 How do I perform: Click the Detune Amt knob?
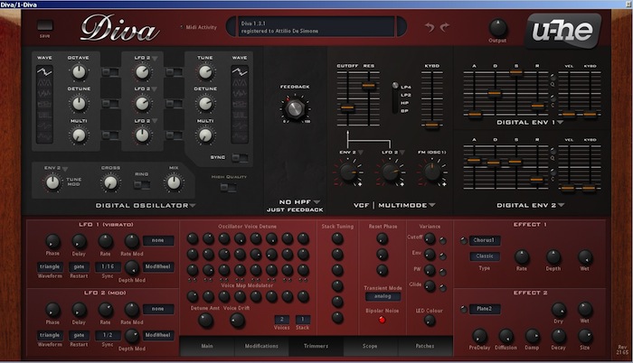coord(205,321)
